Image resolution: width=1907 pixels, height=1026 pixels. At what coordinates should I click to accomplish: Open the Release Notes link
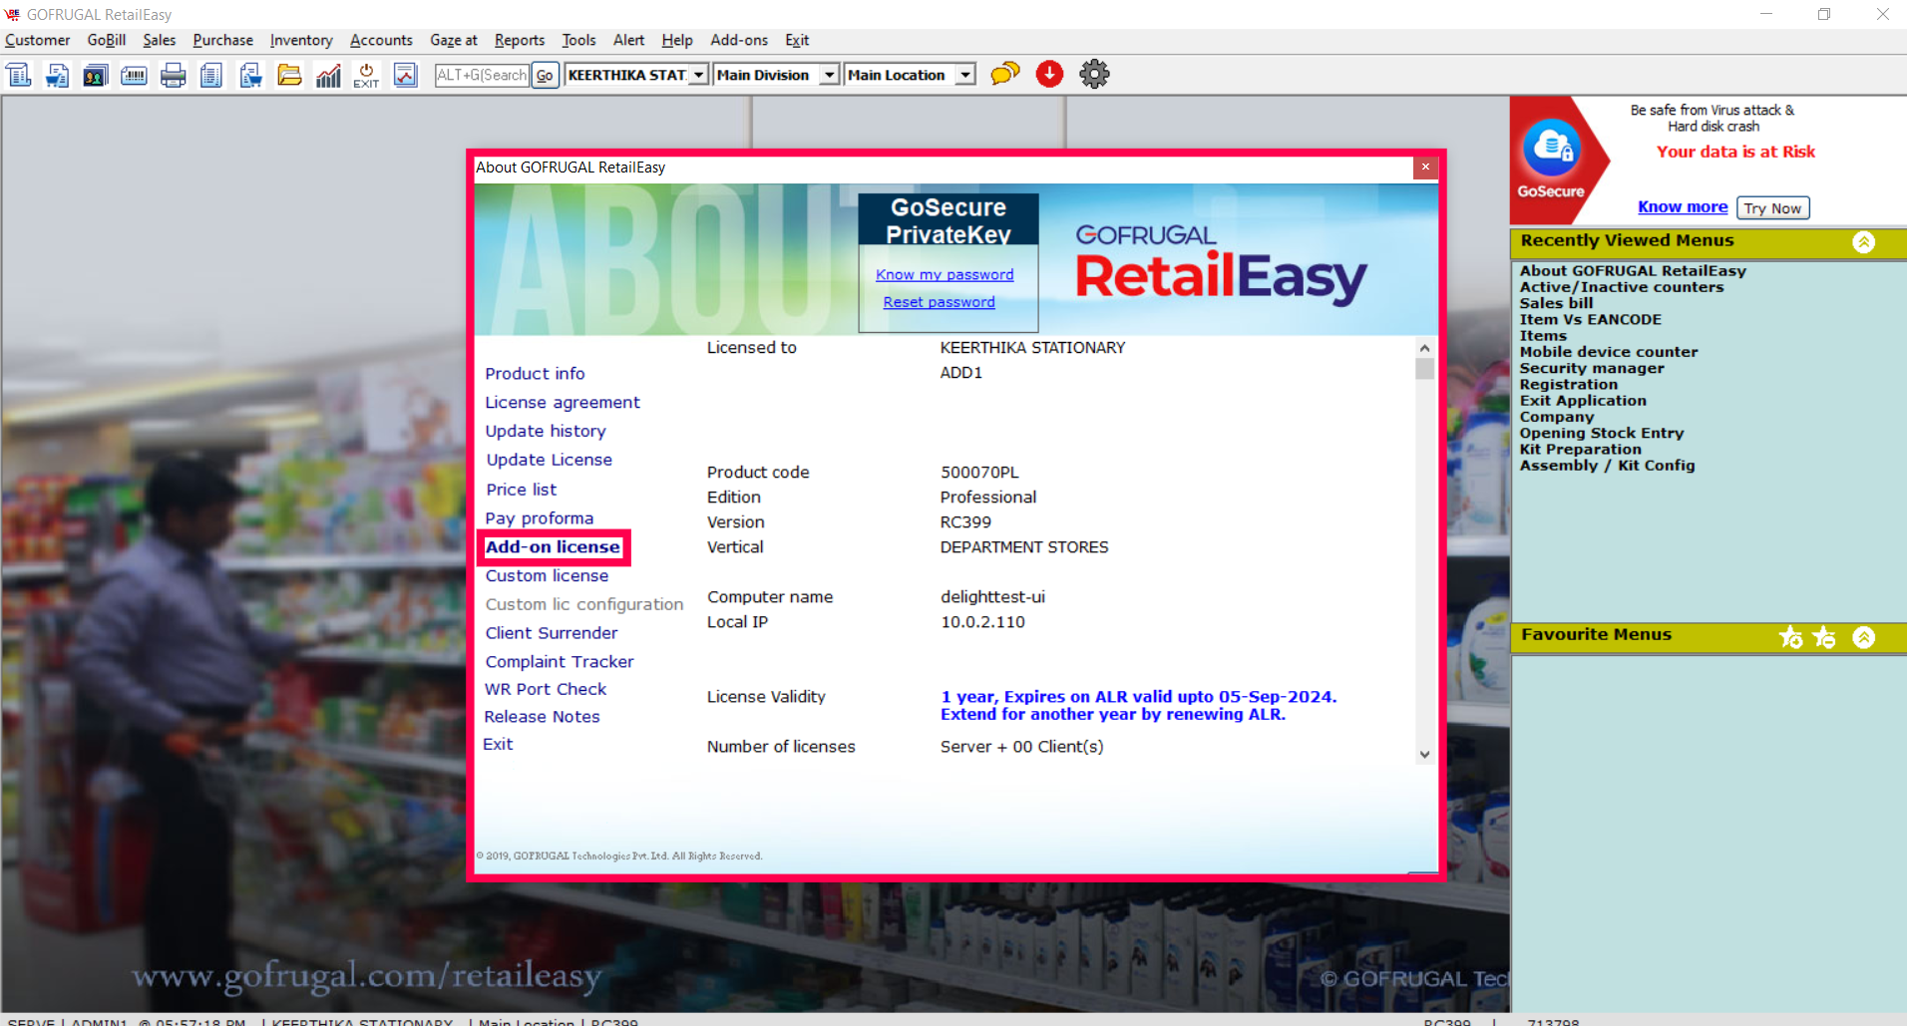[x=542, y=717]
